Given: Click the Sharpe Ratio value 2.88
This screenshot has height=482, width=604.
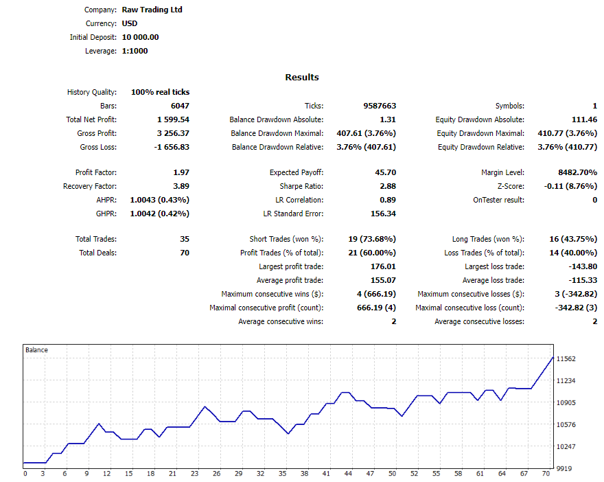Looking at the screenshot, I should [x=388, y=186].
